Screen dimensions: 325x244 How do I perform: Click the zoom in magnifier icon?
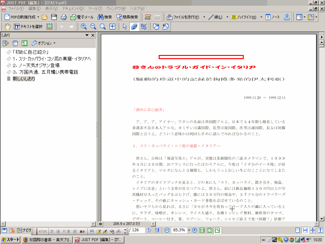click(83, 27)
